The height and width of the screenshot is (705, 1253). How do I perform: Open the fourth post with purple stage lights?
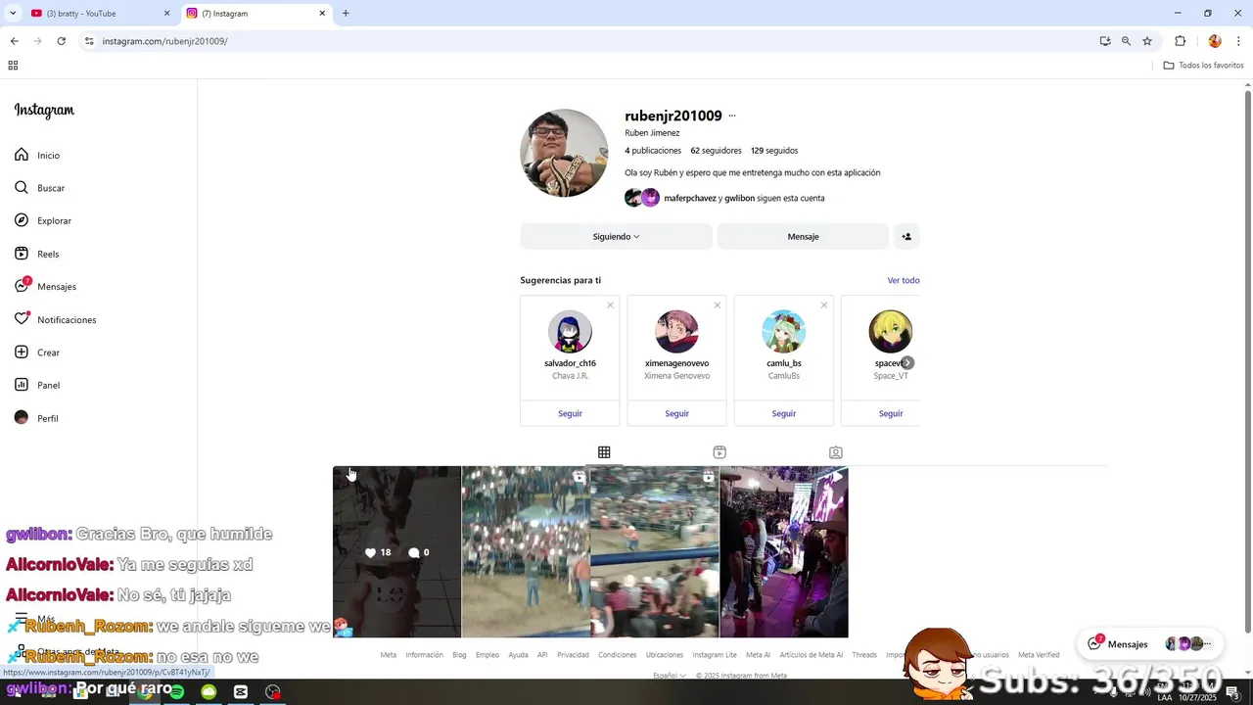784,552
